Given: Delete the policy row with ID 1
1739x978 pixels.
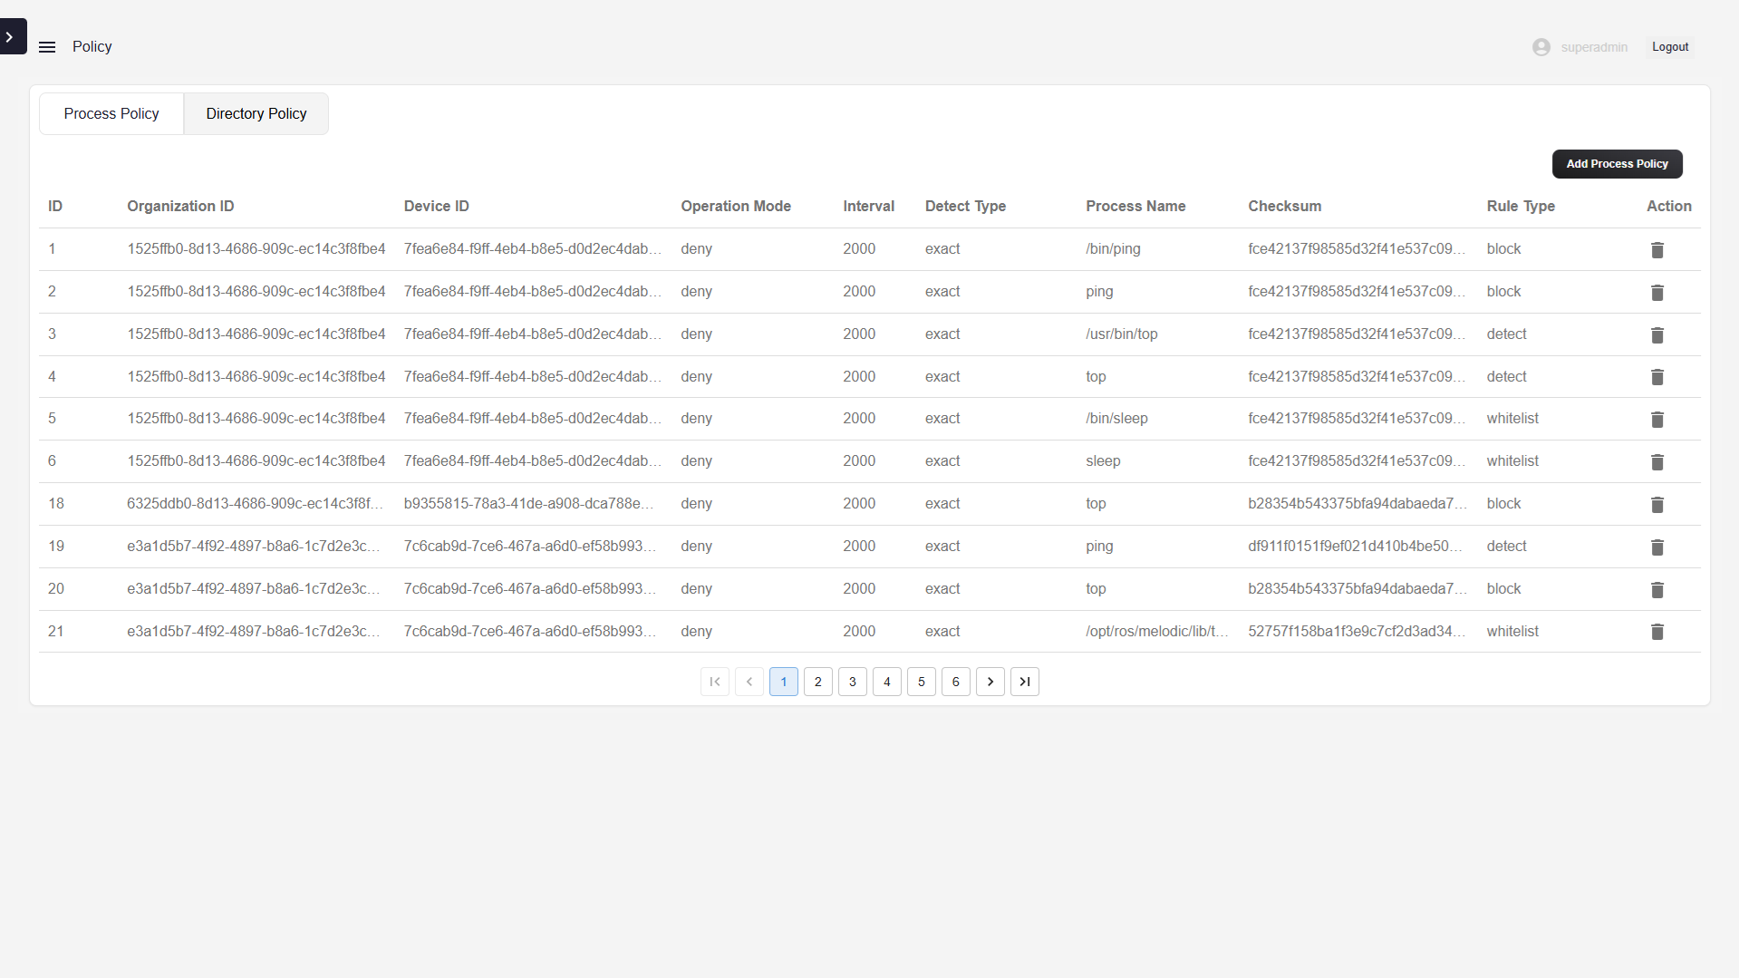Looking at the screenshot, I should click(1657, 250).
